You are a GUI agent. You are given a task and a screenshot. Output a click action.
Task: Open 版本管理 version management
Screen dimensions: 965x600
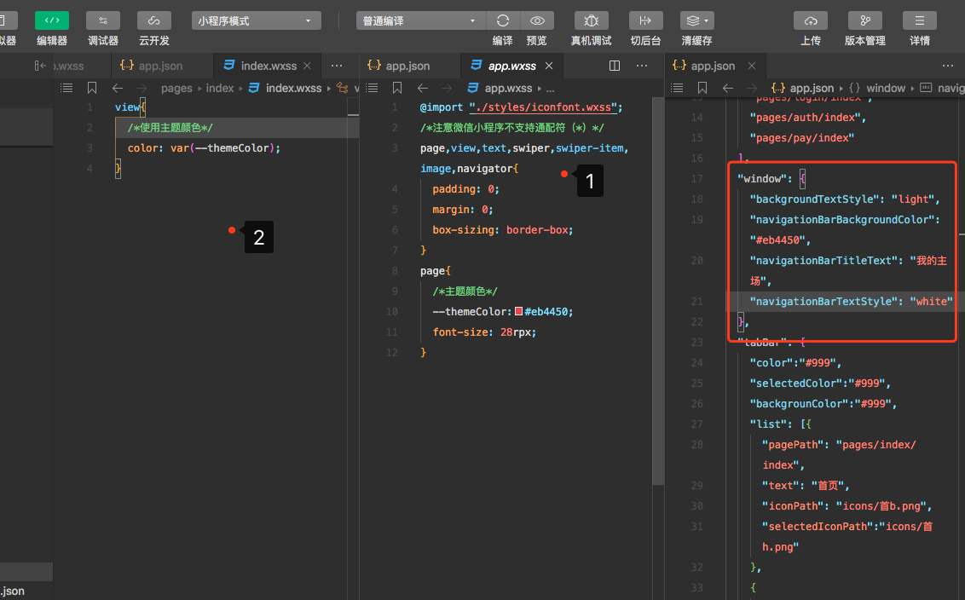[864, 20]
